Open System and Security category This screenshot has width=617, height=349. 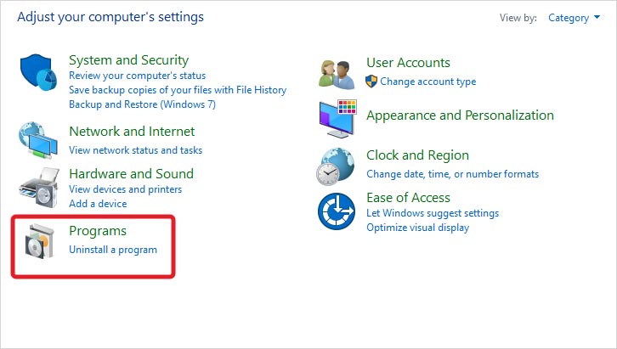click(x=128, y=60)
